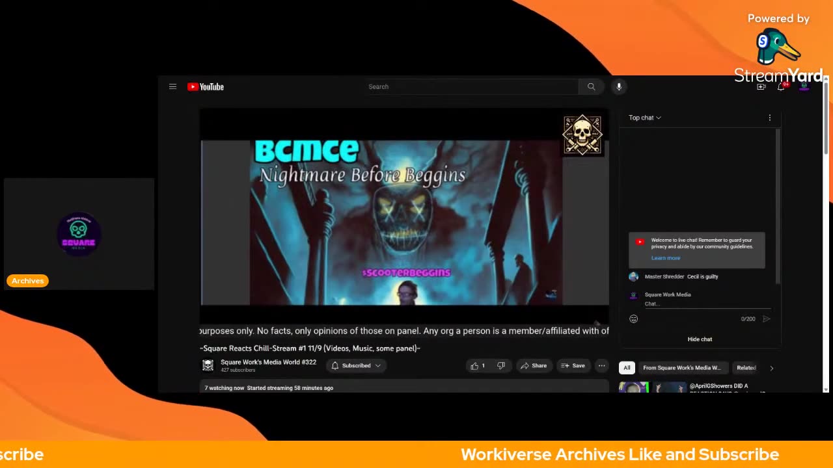The width and height of the screenshot is (833, 468).
Task: Click the Square Media avatar in StreamYard panel
Action: tap(79, 233)
